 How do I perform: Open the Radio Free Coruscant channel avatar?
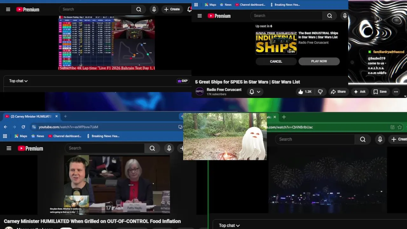[199, 92]
